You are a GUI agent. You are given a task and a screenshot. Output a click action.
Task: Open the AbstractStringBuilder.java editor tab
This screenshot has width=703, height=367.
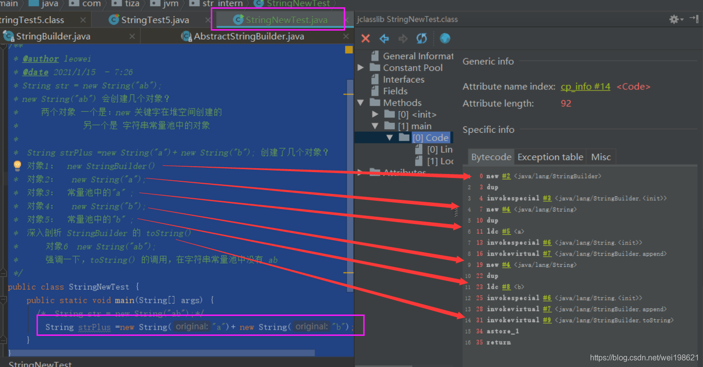point(248,36)
